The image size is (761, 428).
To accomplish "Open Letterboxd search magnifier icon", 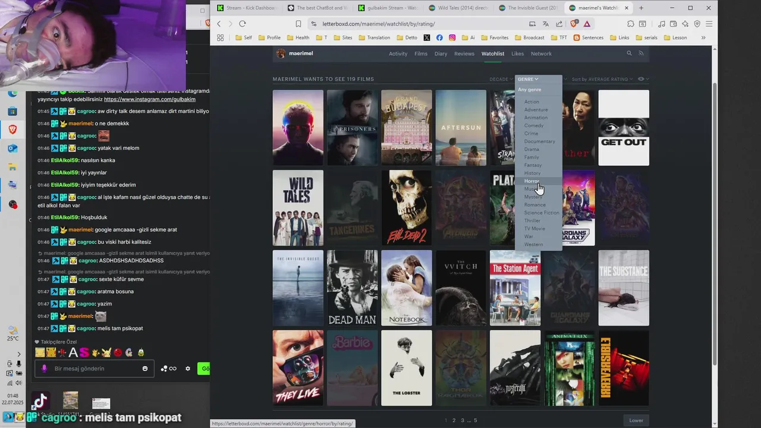I will pyautogui.click(x=629, y=53).
